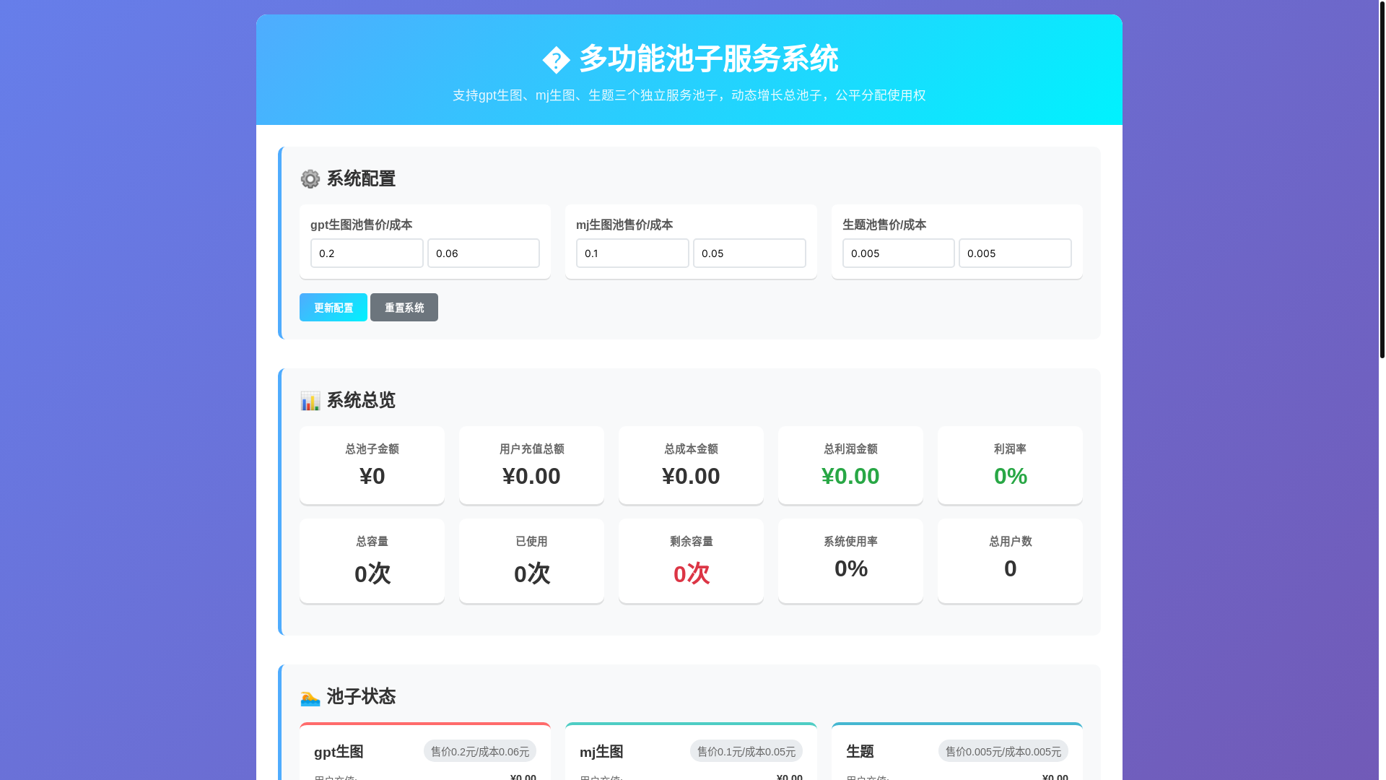Click the page vertical scrollbar
The height and width of the screenshot is (780, 1386).
1382,179
